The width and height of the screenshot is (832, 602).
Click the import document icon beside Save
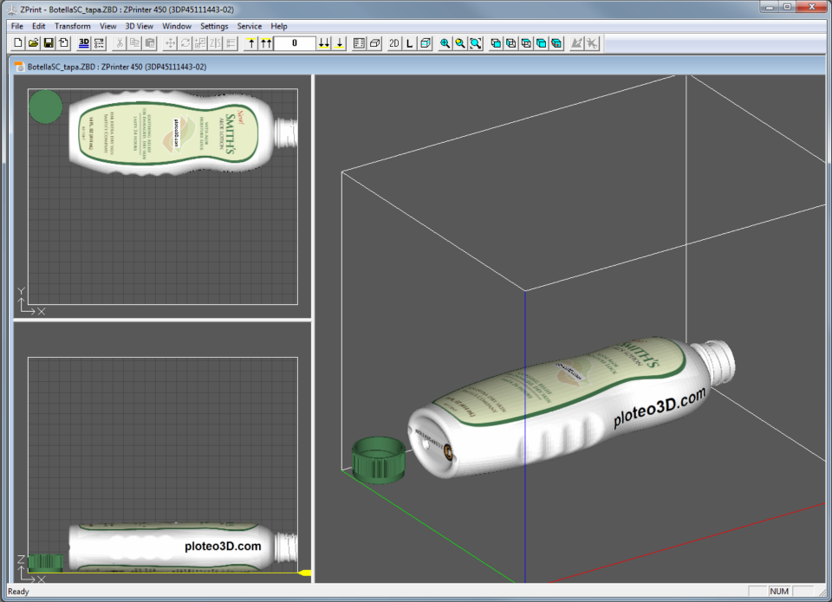63,43
